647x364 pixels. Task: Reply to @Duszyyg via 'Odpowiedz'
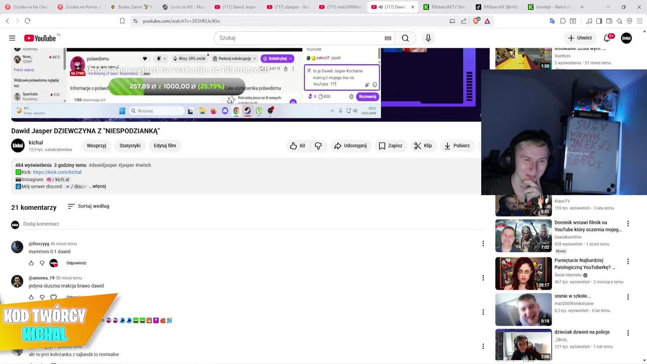tap(76, 263)
